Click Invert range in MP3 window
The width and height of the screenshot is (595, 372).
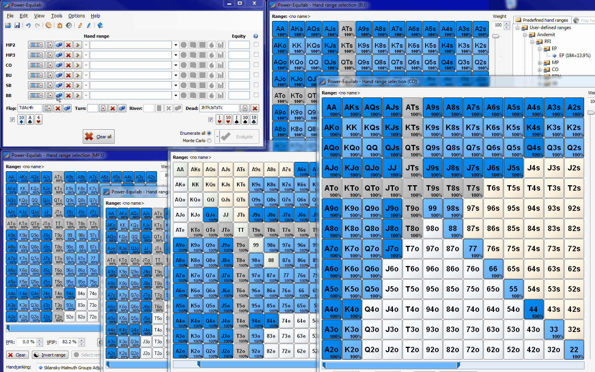(x=50, y=355)
